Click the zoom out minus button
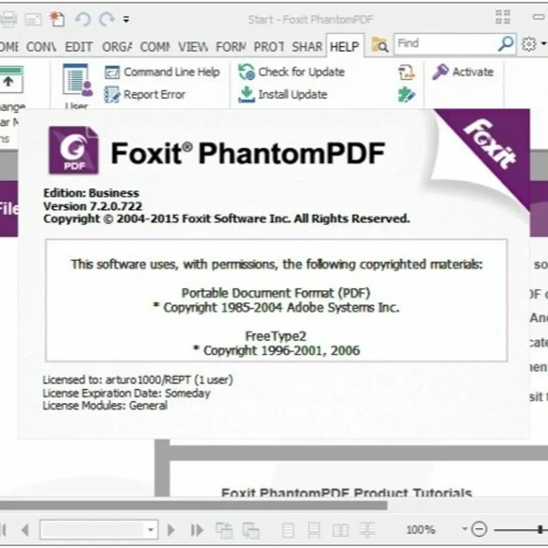 point(479,529)
